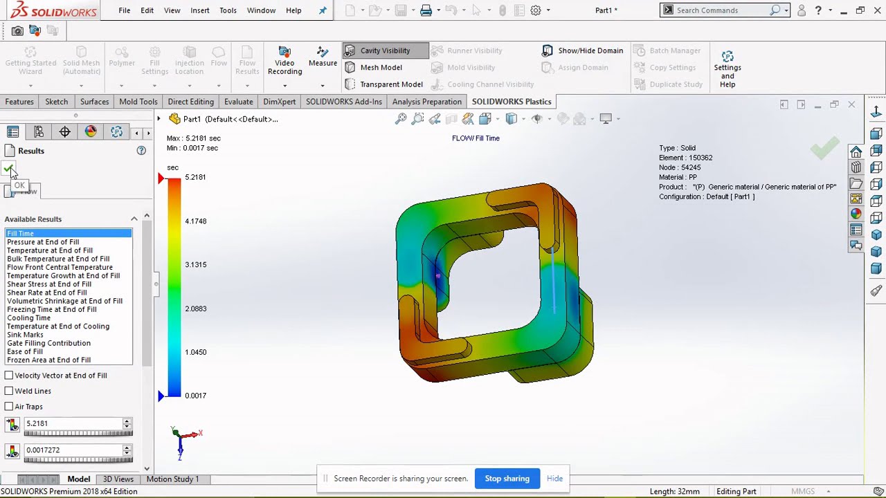Viewport: 886px width, 498px height.
Task: Click Hide link in sharing bar
Action: [554, 479]
